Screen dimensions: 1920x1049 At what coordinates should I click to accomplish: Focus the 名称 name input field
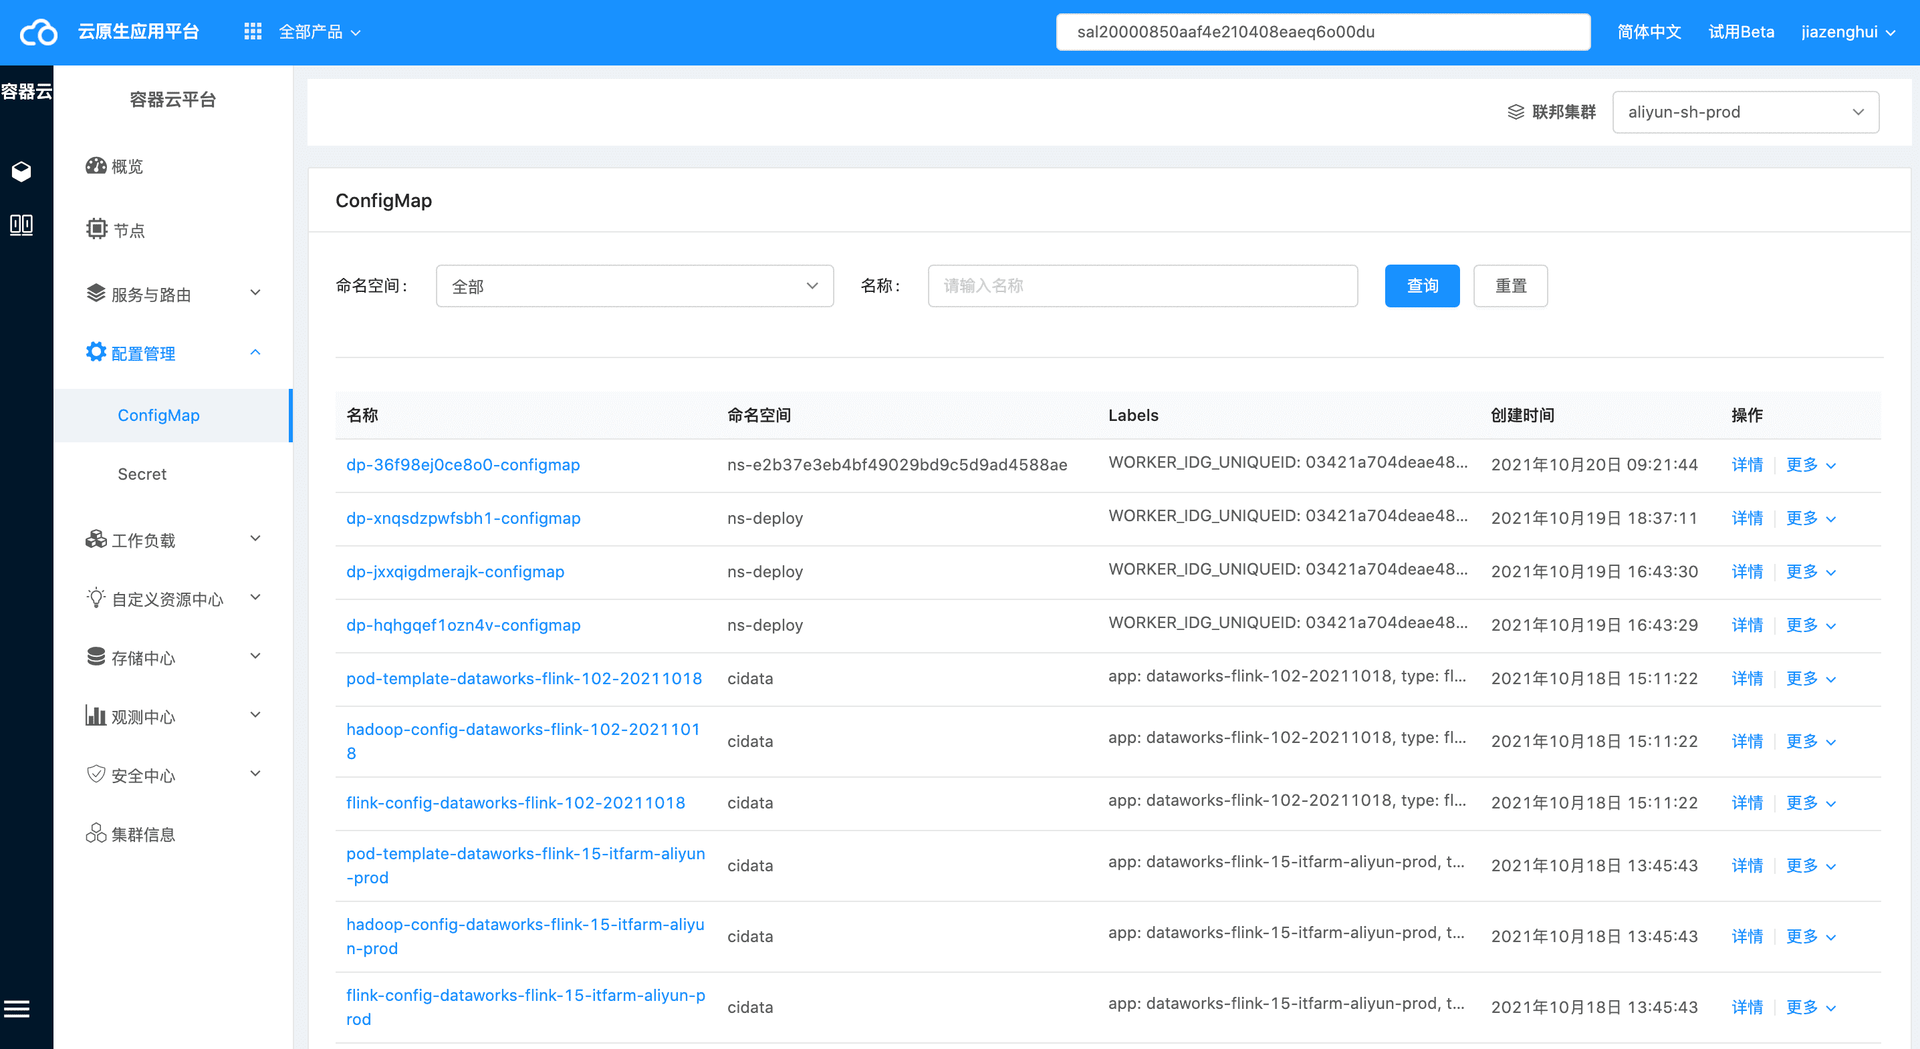[1142, 286]
